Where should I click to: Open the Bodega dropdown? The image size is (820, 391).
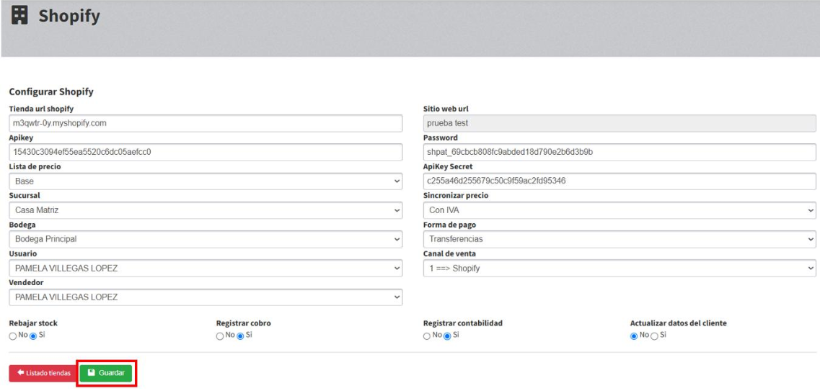tap(206, 239)
